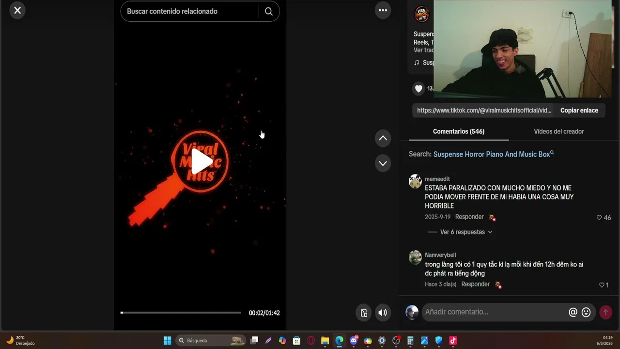The image size is (620, 349).
Task: Launch Opera browser from the taskbar
Action: (311, 341)
